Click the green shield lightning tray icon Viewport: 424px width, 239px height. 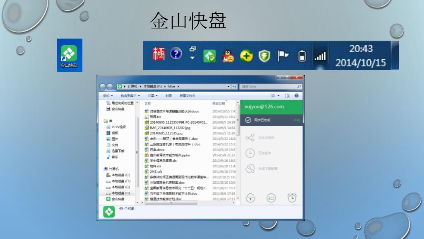(264, 56)
